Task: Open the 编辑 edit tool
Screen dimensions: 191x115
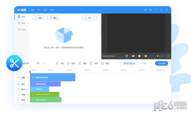Action: click(82, 63)
